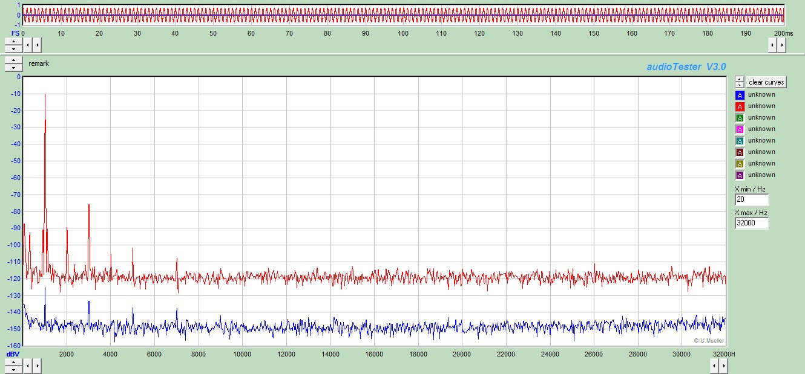Click the up arrow next to remark
The image size is (805, 374).
coord(14,60)
